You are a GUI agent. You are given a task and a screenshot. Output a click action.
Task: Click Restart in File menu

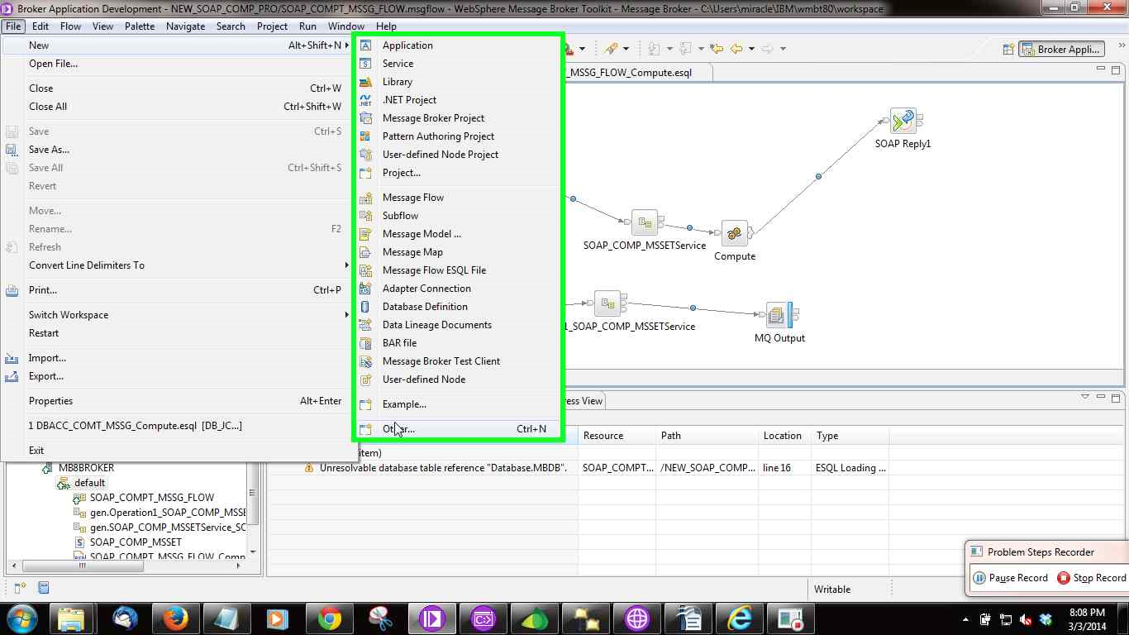coord(178,333)
